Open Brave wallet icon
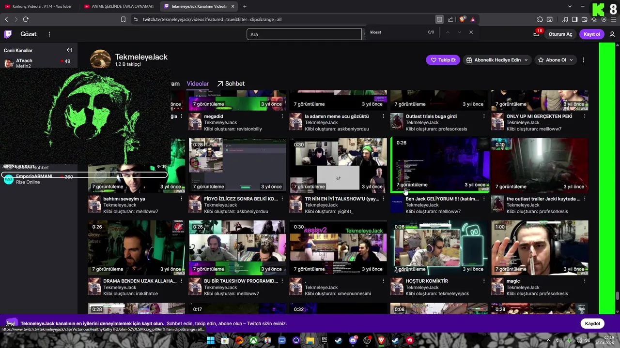 click(x=584, y=19)
